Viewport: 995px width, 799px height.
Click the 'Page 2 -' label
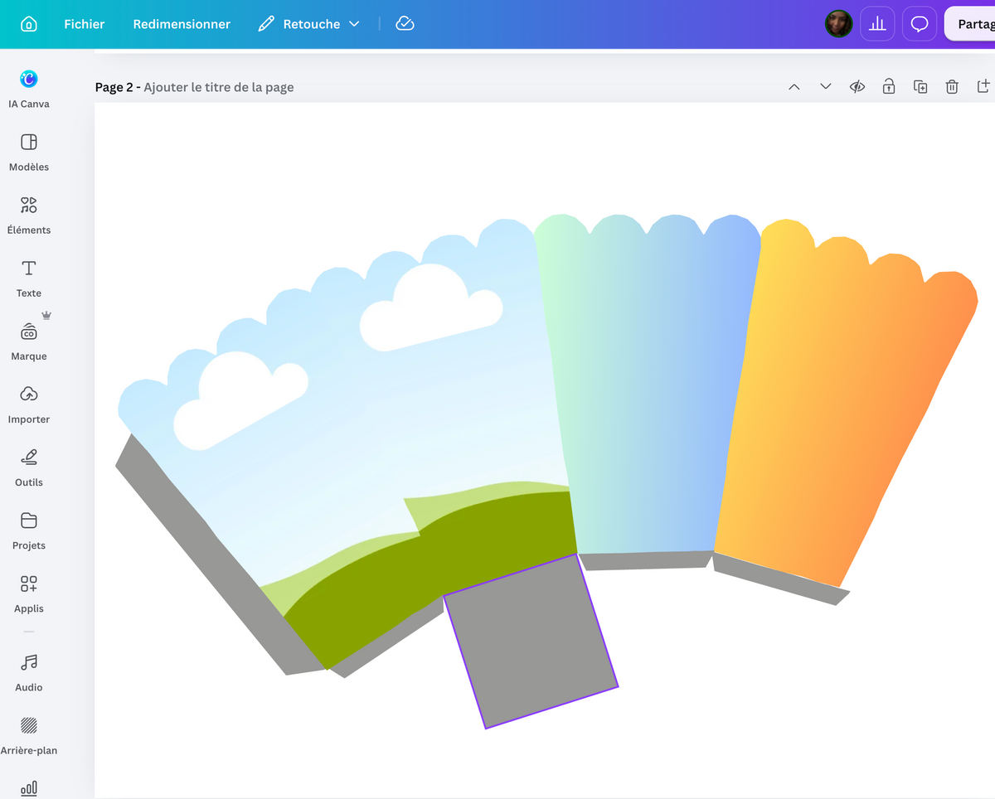118,87
